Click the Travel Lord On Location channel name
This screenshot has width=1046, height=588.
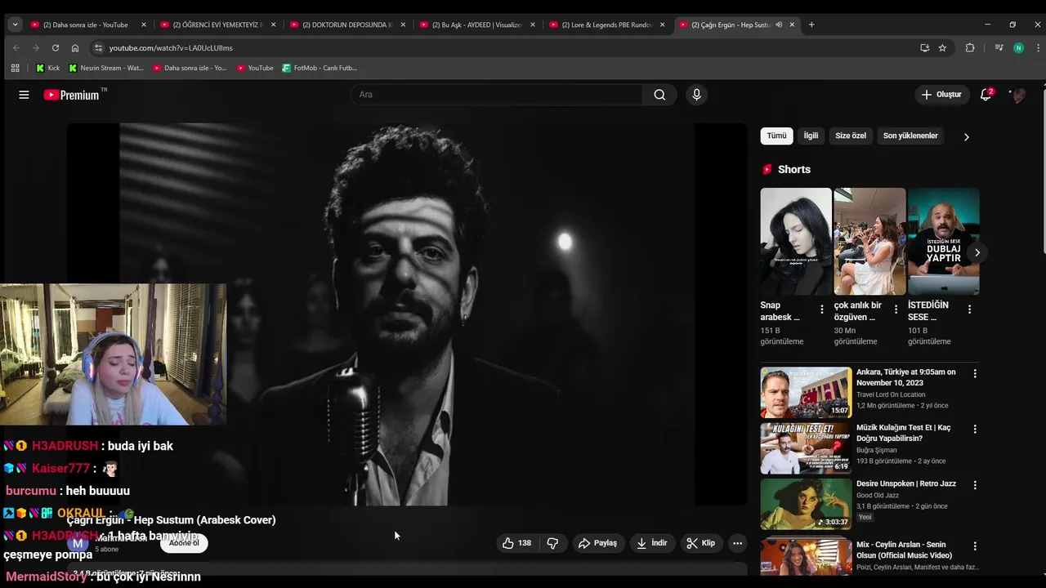pos(891,394)
